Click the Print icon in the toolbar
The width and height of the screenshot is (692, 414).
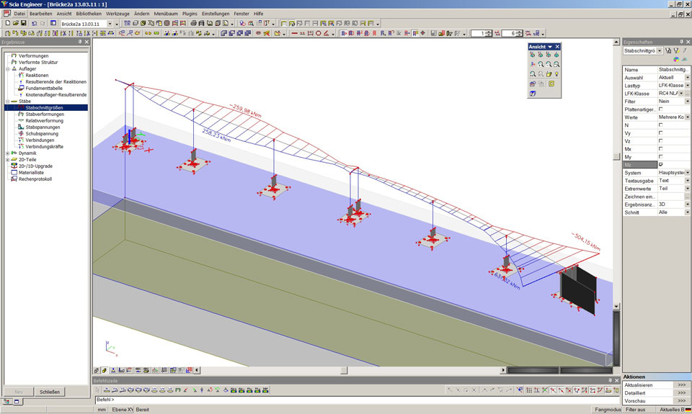(194, 23)
